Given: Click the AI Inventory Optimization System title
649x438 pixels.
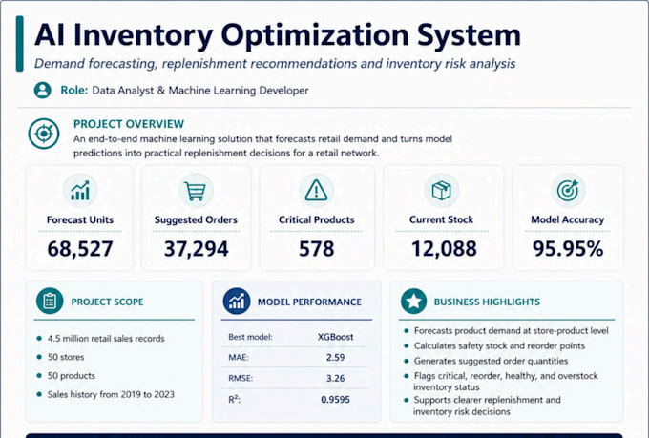Looking at the screenshot, I should [278, 35].
